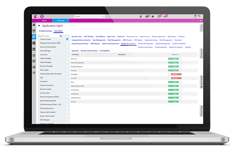
Task: Check the Hiring Manager role checkbox
Action: (x=67, y=51)
